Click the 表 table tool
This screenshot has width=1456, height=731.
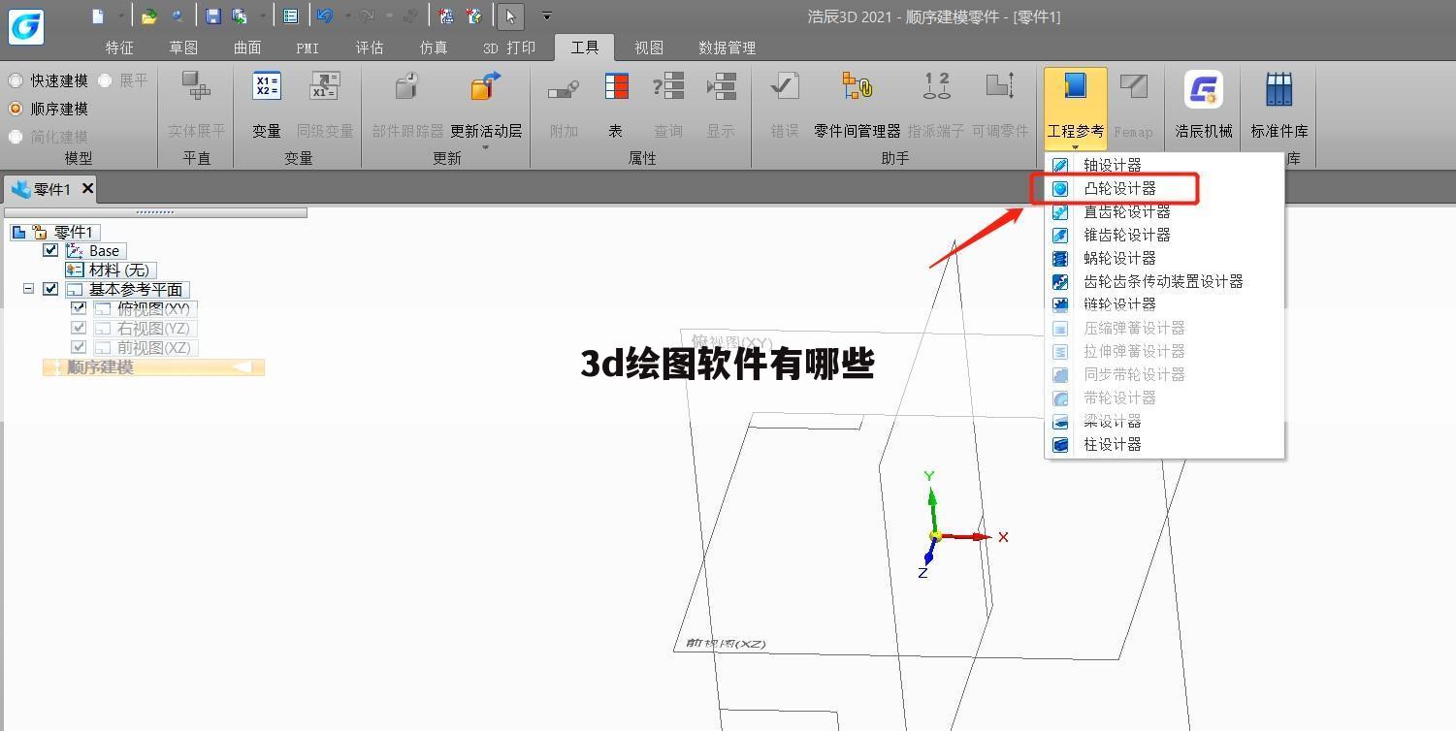616,105
